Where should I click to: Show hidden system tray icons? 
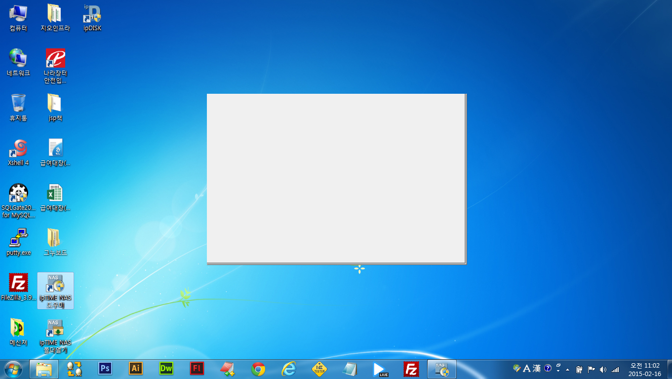[567, 369]
